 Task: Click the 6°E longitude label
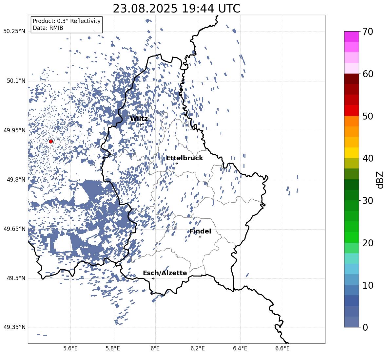pyautogui.click(x=155, y=348)
